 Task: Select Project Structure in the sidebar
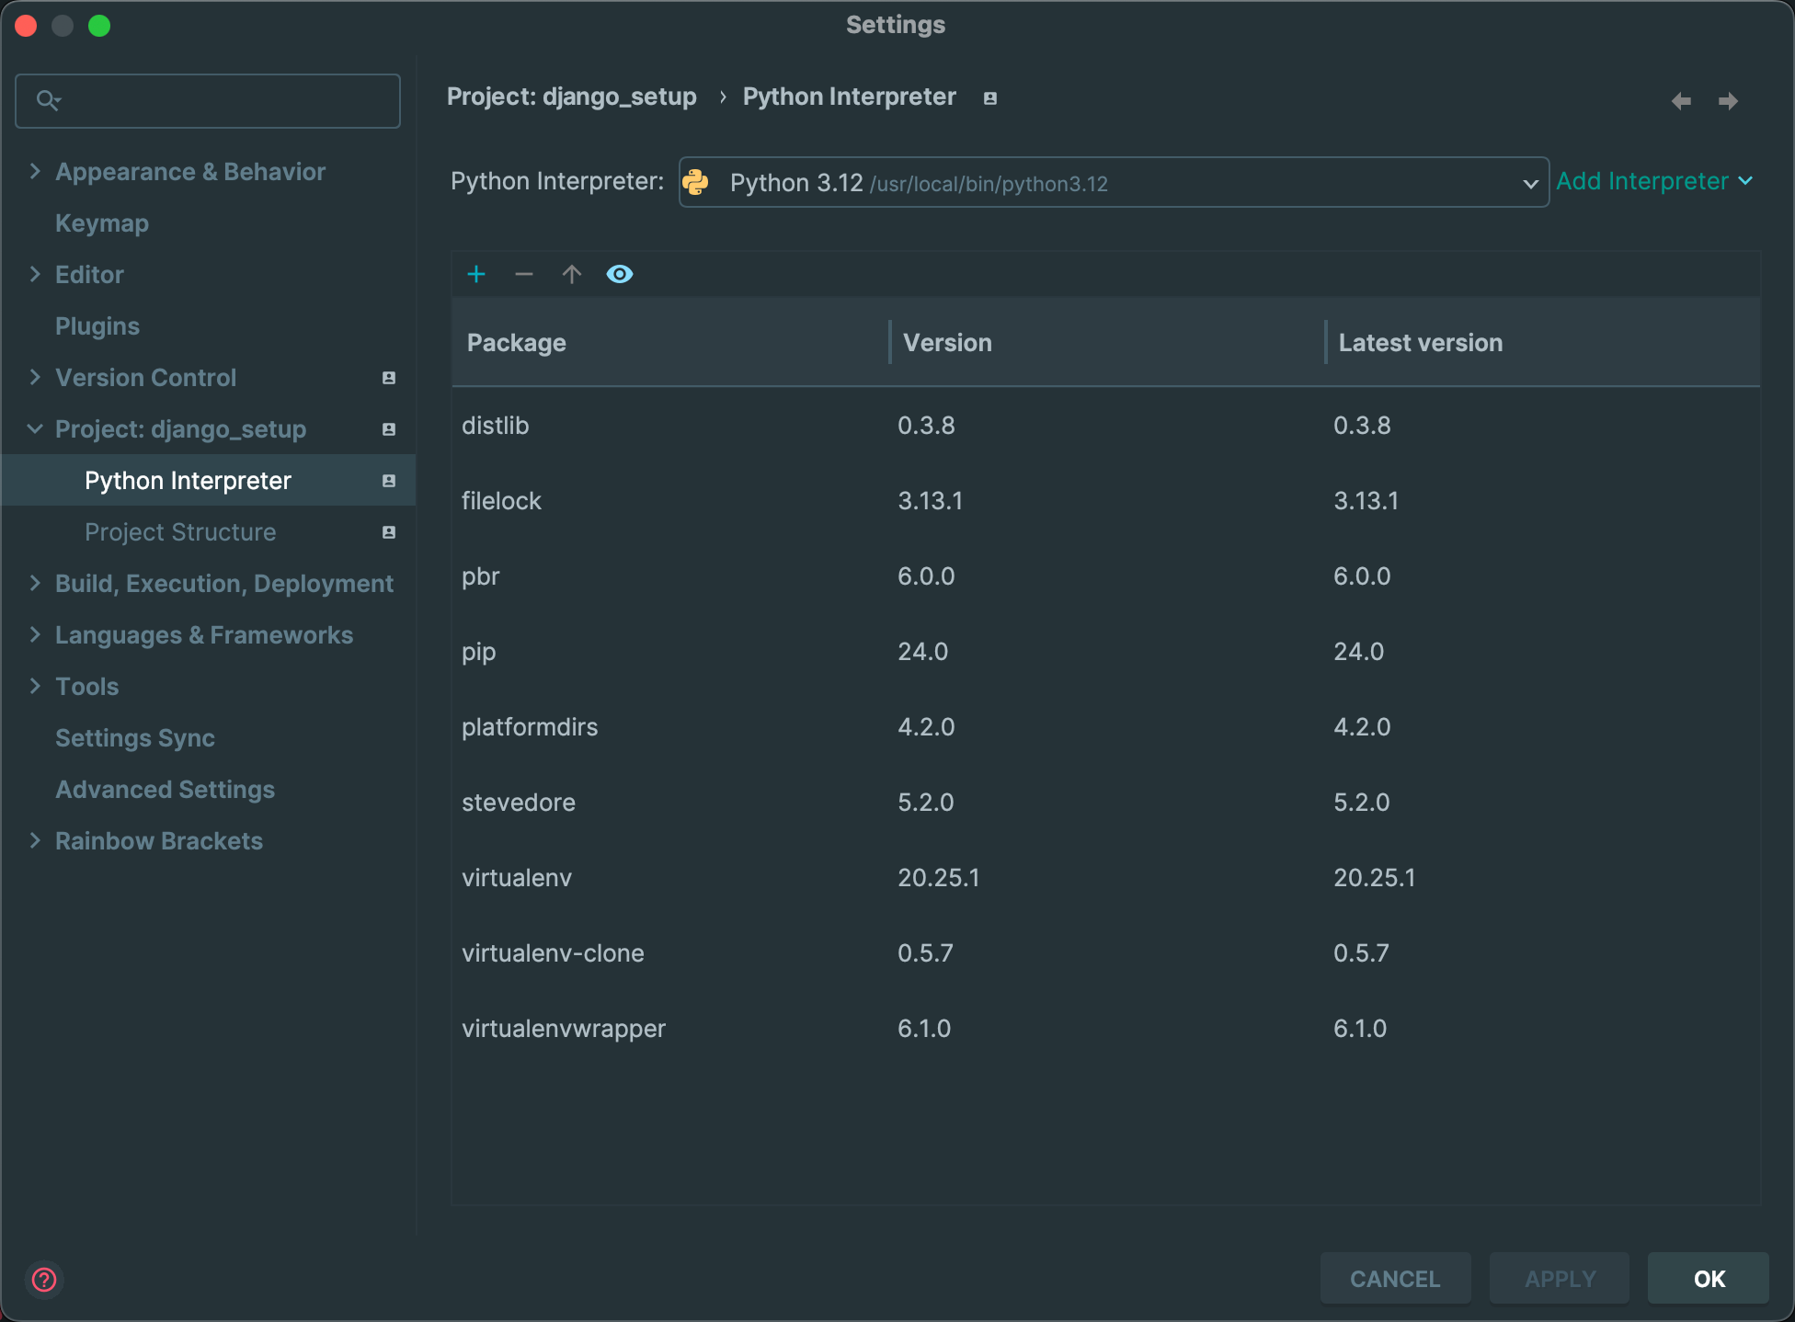pyautogui.click(x=180, y=532)
